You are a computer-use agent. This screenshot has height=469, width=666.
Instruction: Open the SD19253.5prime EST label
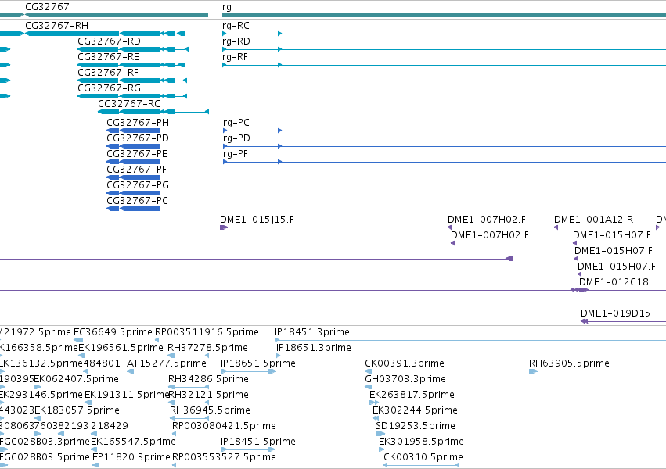(416, 426)
